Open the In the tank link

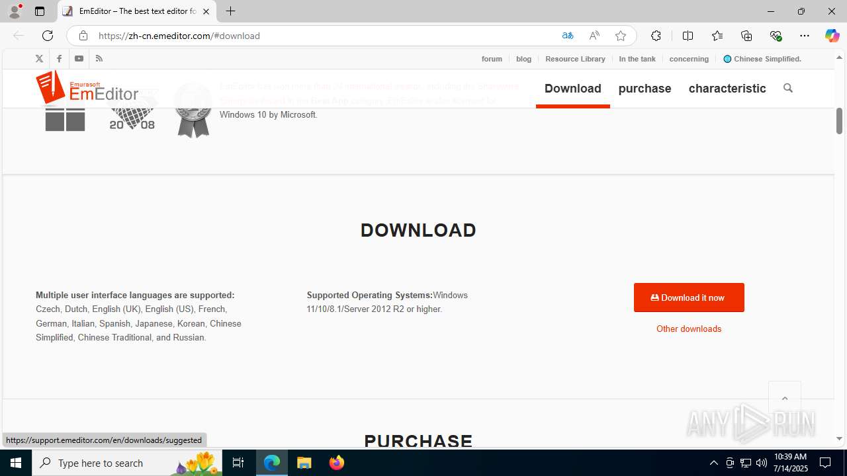pos(637,59)
